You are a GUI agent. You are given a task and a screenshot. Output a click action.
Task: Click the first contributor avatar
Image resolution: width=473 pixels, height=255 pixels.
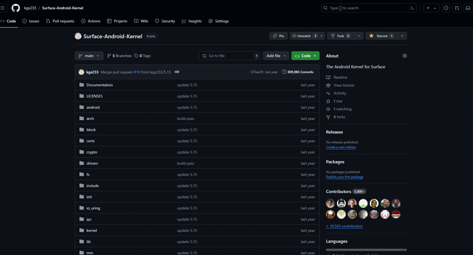click(330, 203)
